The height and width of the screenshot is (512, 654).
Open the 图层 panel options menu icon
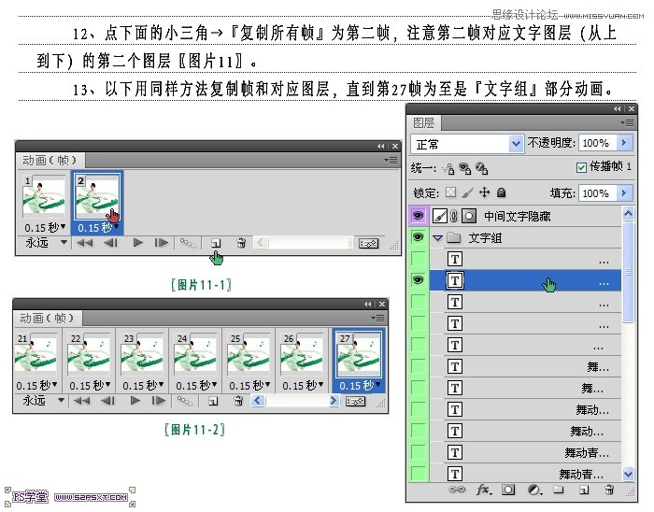click(x=627, y=122)
